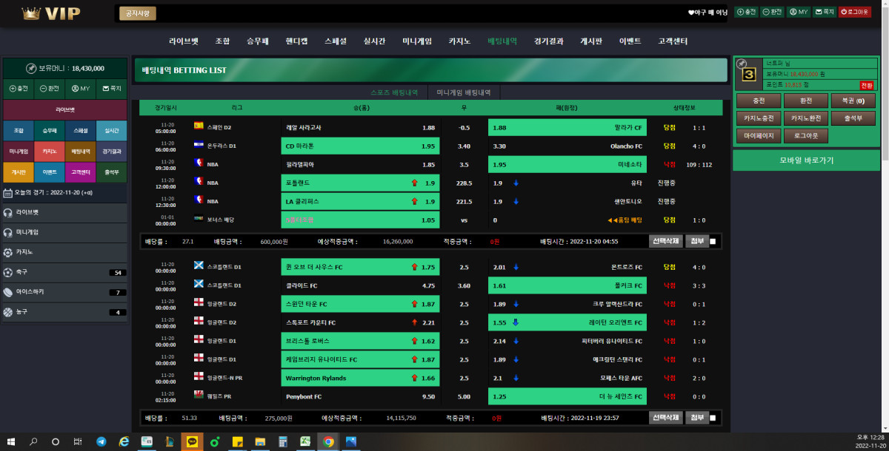Open 라이브벳 in the top navigation
The width and height of the screenshot is (889, 451).
(x=184, y=41)
